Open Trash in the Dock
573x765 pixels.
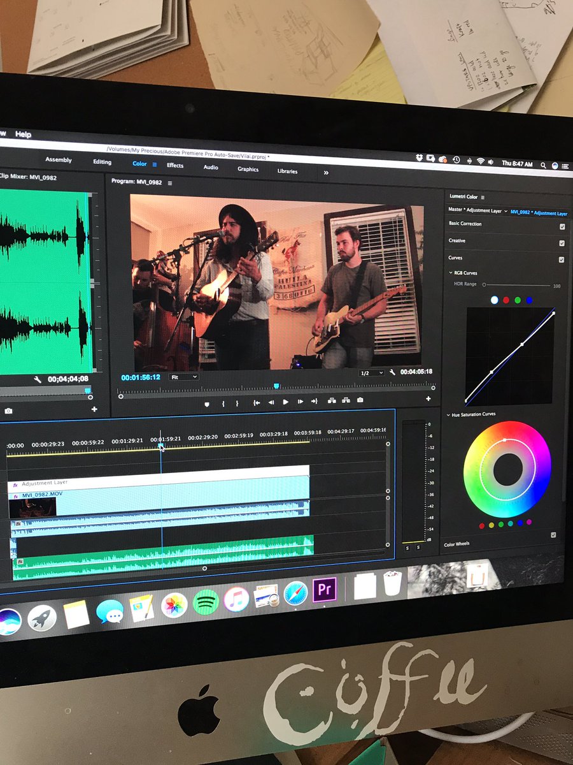pyautogui.click(x=393, y=583)
